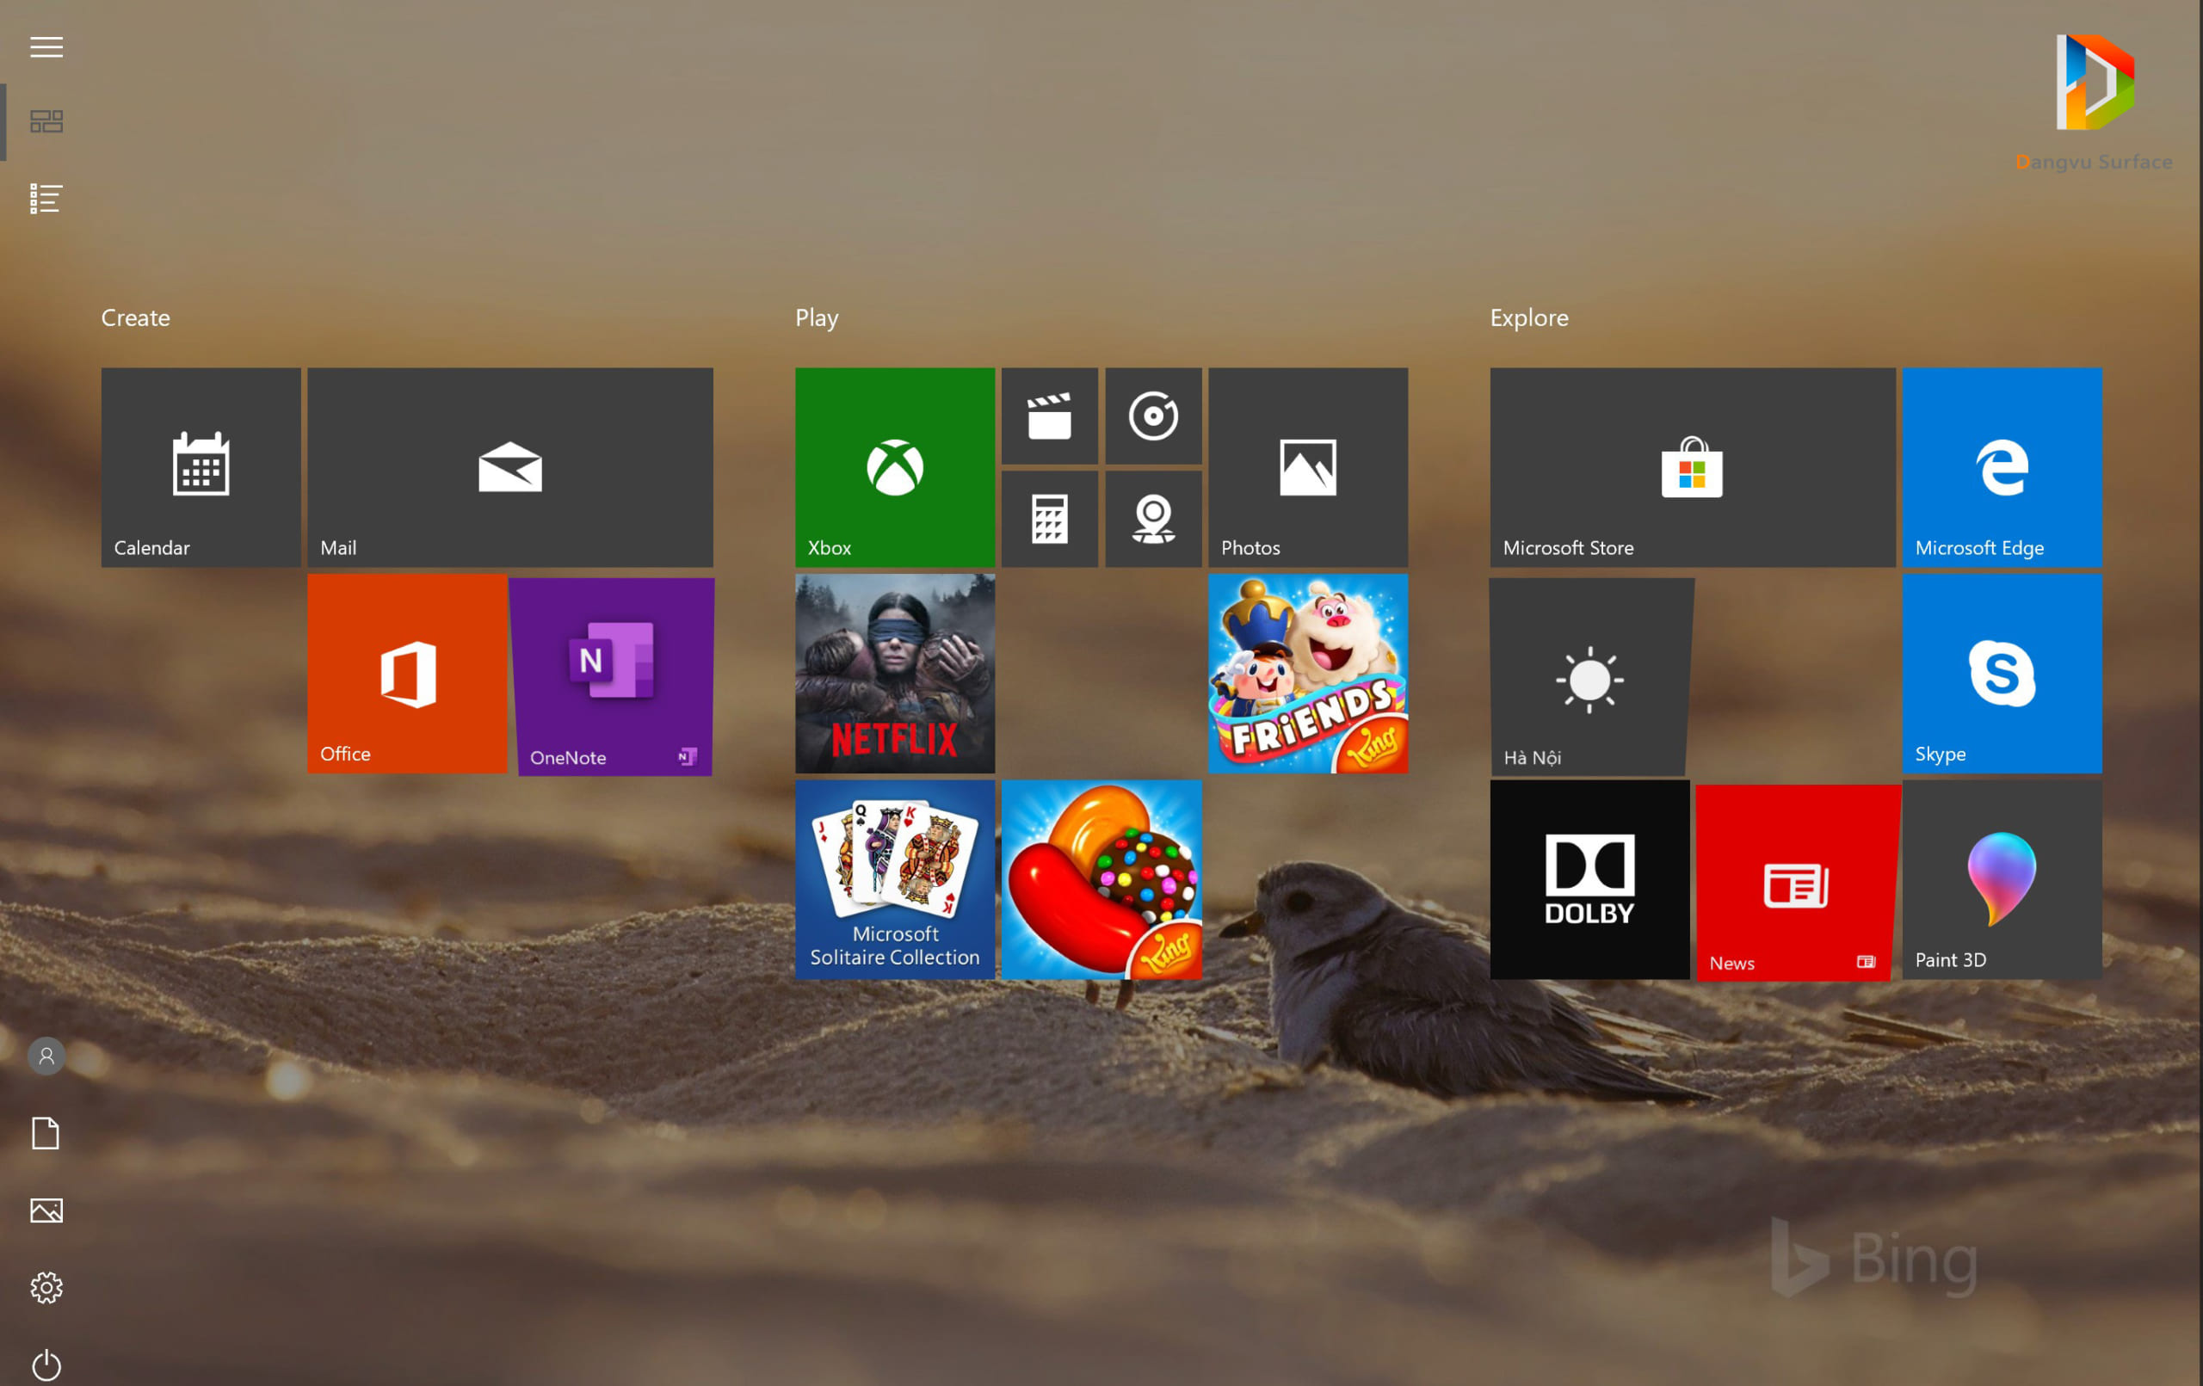
Task: Open the Microsoft Store
Action: (x=1692, y=466)
